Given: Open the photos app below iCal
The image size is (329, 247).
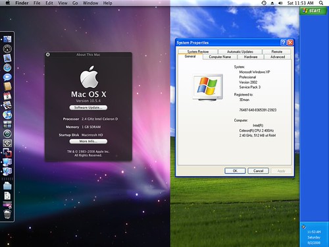Looking at the screenshot, I should click(x=7, y=105).
